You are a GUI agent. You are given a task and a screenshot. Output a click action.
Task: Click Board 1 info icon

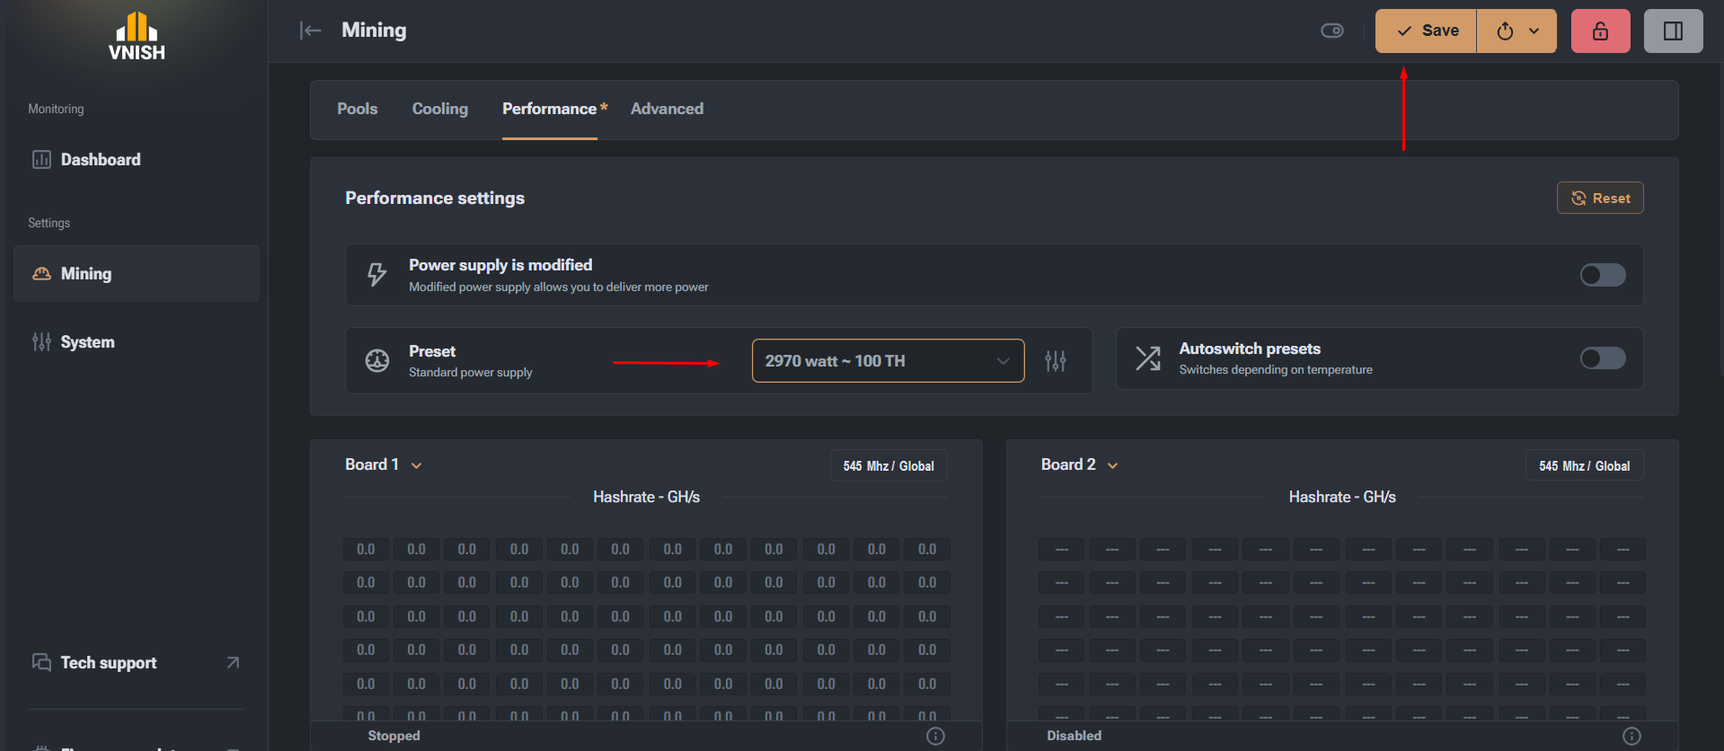[x=936, y=737]
